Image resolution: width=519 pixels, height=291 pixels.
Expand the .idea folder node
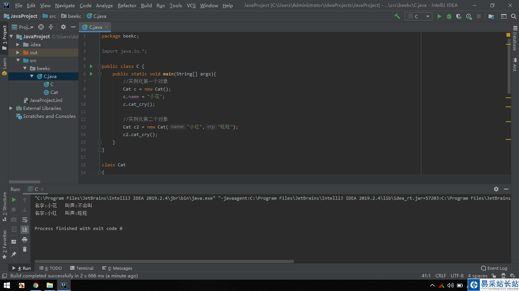coord(17,44)
